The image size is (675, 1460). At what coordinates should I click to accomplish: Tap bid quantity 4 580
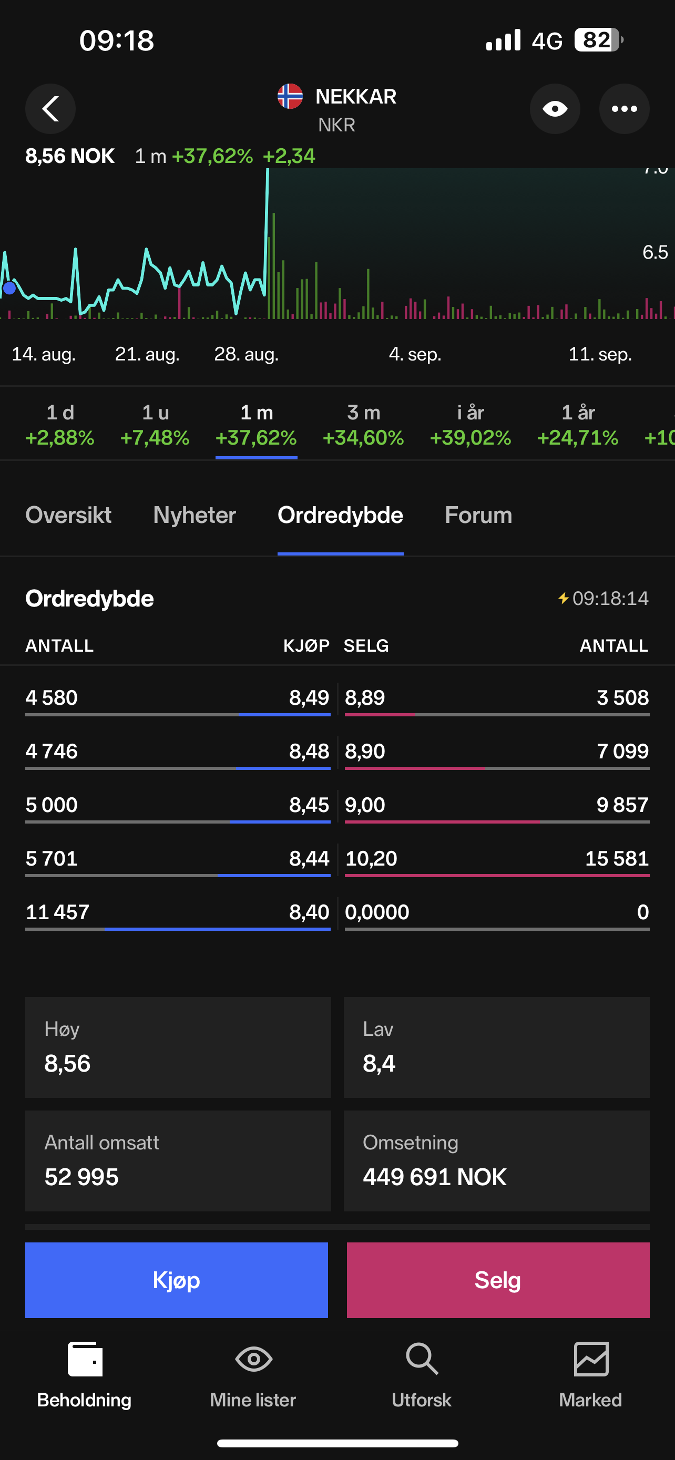pos(52,698)
